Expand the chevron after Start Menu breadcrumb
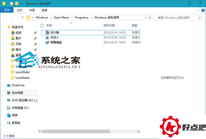 pyautogui.click(x=72, y=18)
